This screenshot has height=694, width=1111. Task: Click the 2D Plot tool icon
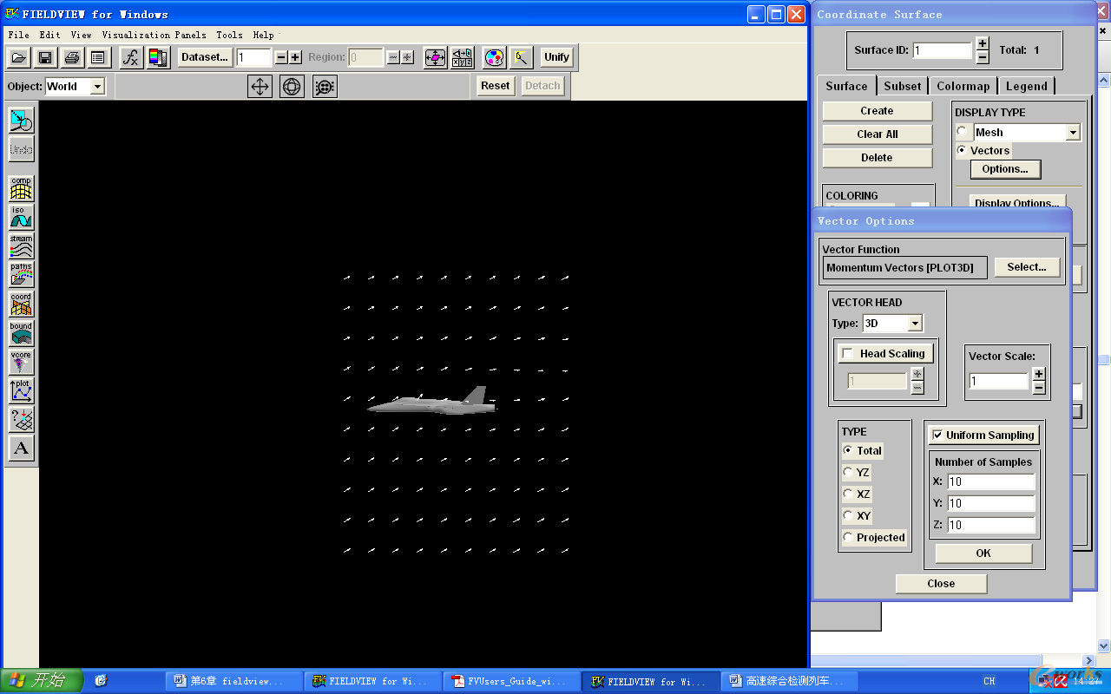[x=21, y=390]
